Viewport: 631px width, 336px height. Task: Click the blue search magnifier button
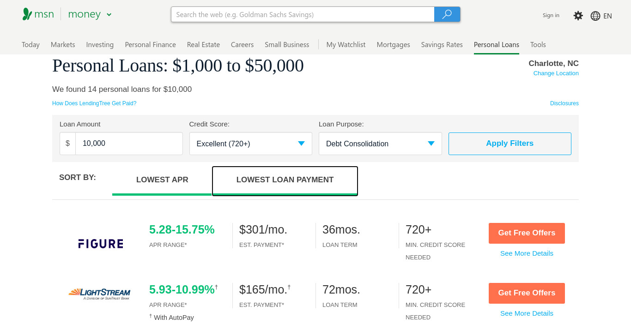coord(447,14)
